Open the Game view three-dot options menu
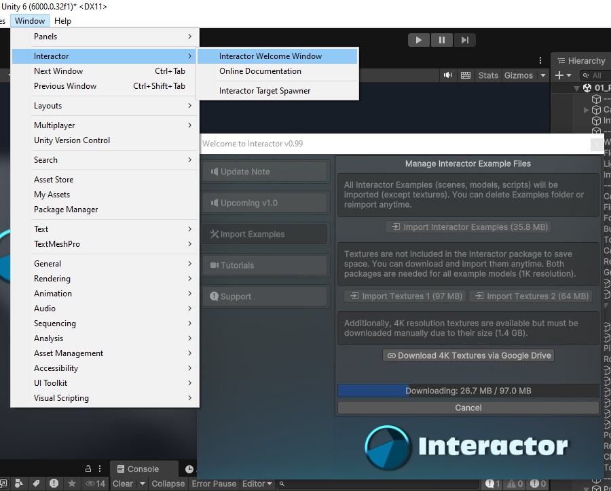The width and height of the screenshot is (611, 491). point(540,60)
